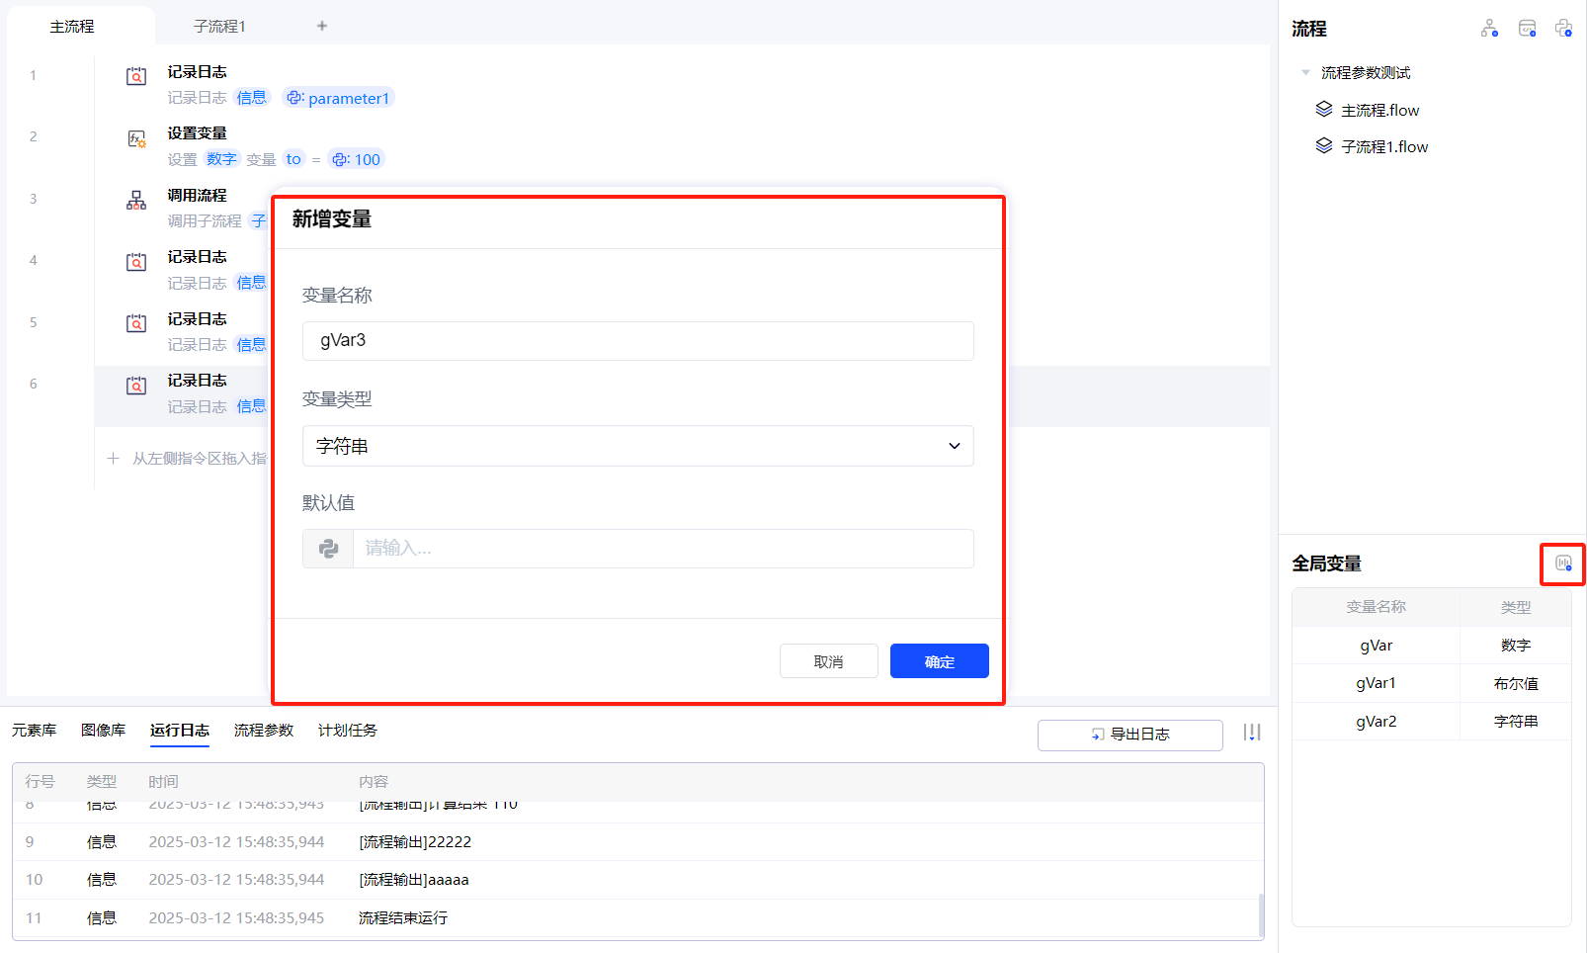Click the log icon on step 1
Viewport: 1587px width, 953px height.
pyautogui.click(x=136, y=77)
